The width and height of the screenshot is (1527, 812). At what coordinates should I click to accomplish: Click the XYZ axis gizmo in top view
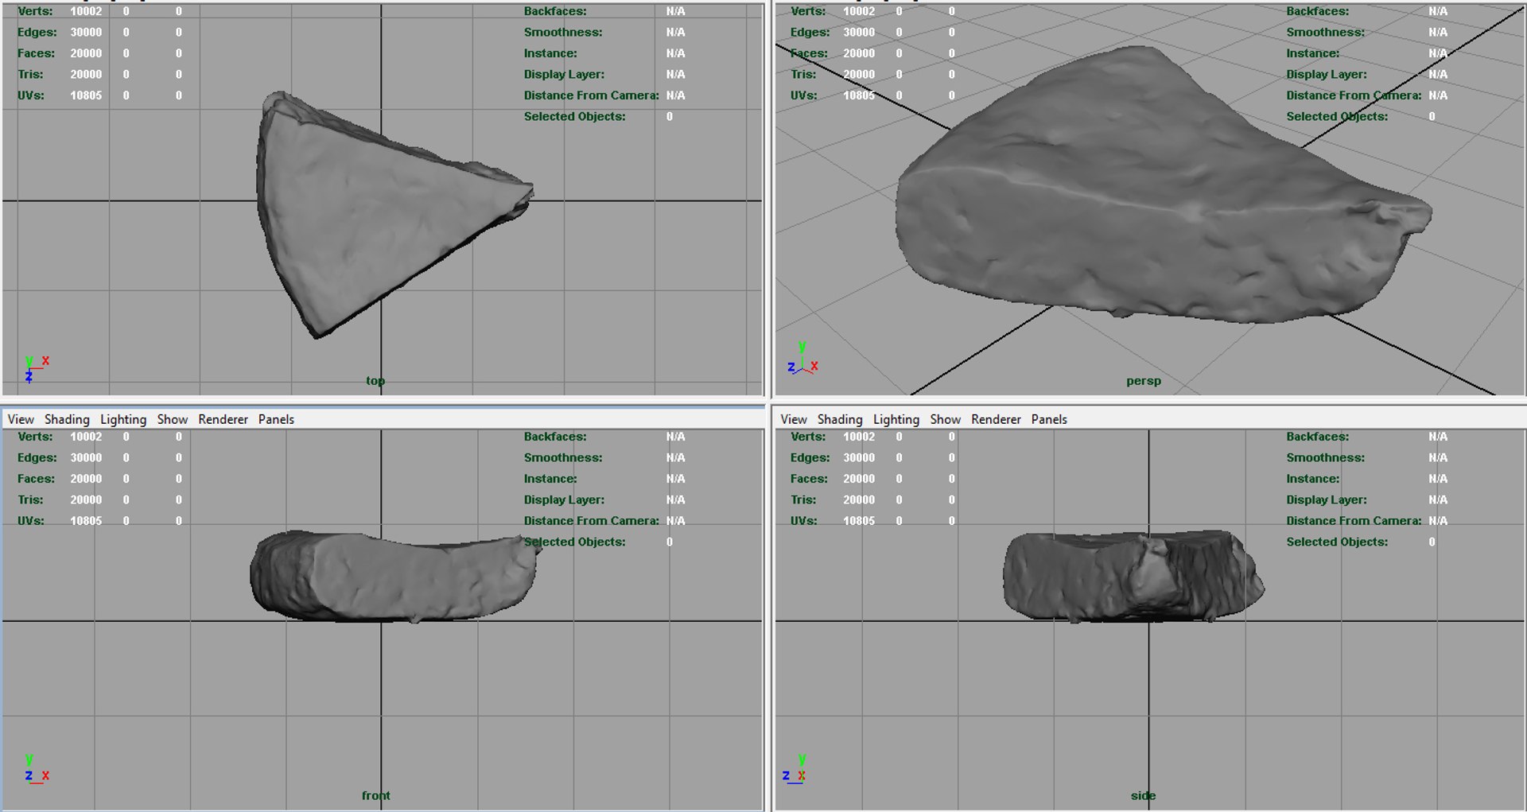36,369
